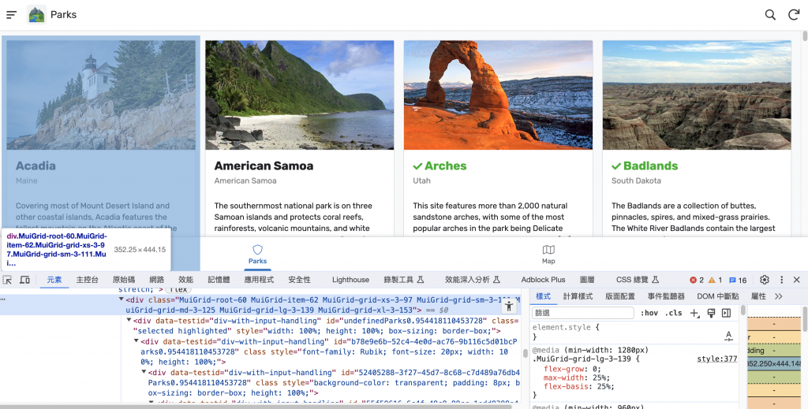Screen dimensions: 808x409
Task: Open the Arches sandstone photo
Action: pos(499,95)
